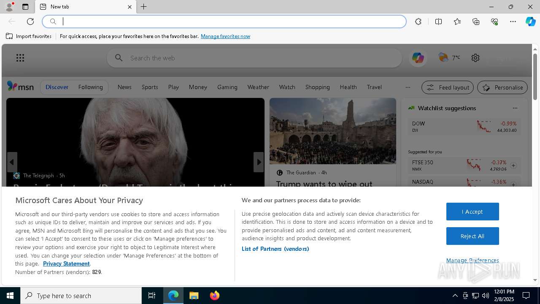Click the page vertical scrollbar
The width and height of the screenshot is (540, 304).
click(x=535, y=76)
